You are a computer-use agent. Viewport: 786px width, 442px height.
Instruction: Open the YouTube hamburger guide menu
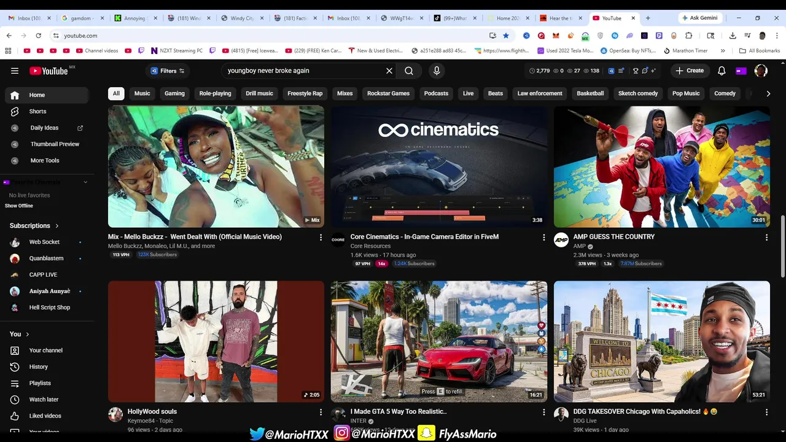(15, 71)
